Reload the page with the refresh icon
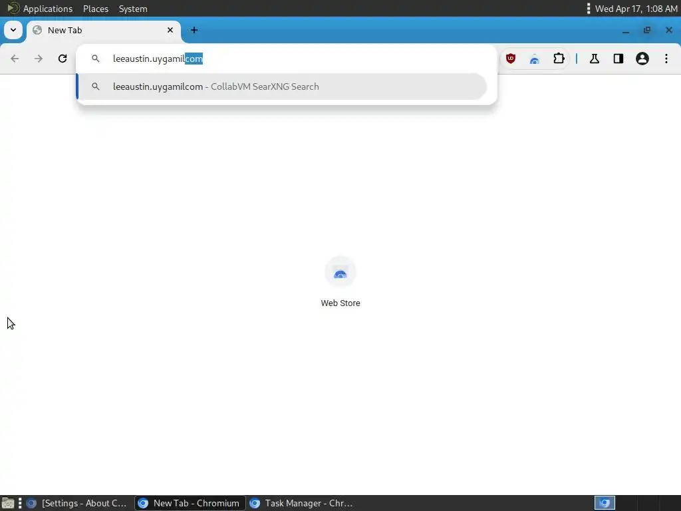681x511 pixels. click(63, 59)
